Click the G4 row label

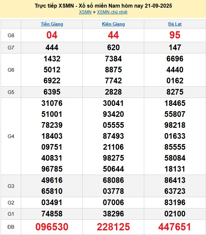click(x=11, y=136)
